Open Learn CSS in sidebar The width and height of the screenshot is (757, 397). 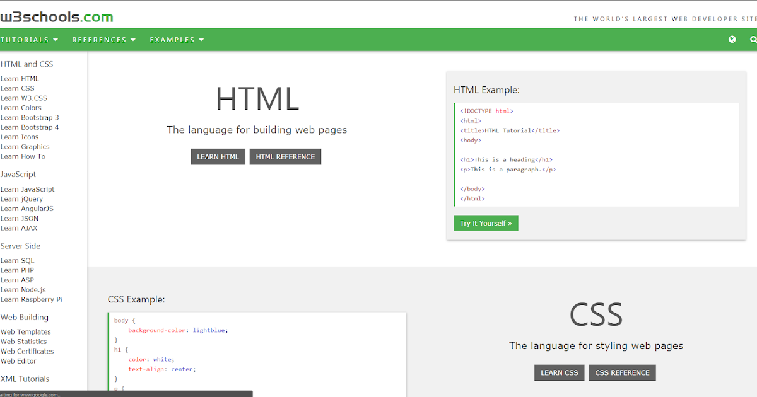(18, 88)
